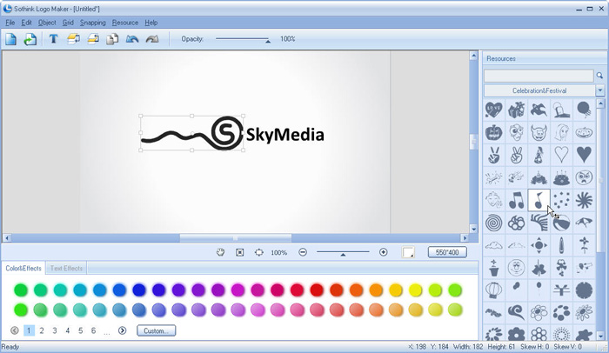
Task: Click canvas horizontal scrollbar right arrow
Action: [465, 237]
